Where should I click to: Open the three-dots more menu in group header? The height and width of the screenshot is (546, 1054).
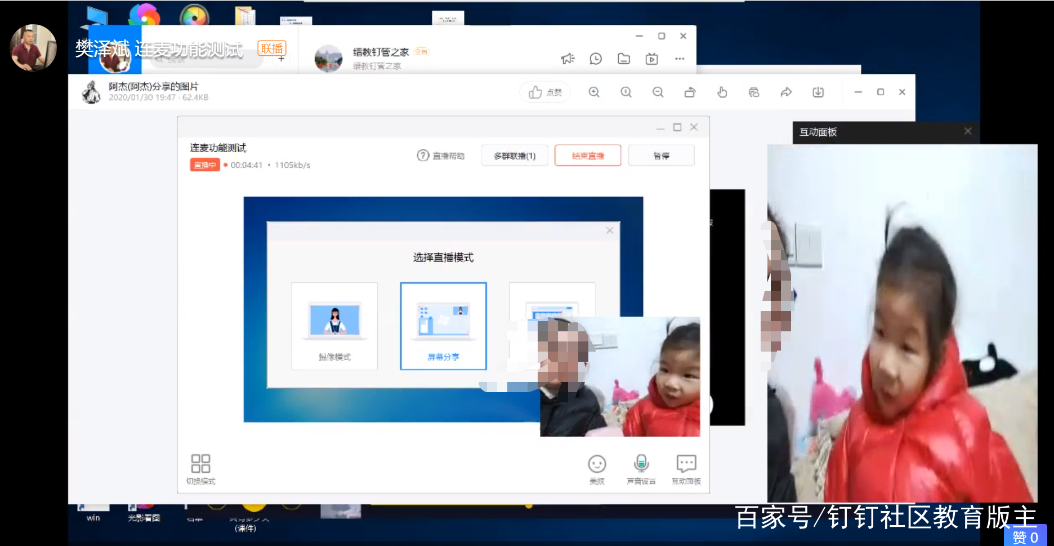[x=680, y=59]
